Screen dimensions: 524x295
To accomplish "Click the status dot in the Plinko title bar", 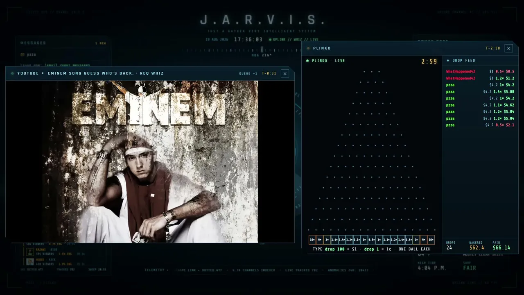I will [308, 48].
